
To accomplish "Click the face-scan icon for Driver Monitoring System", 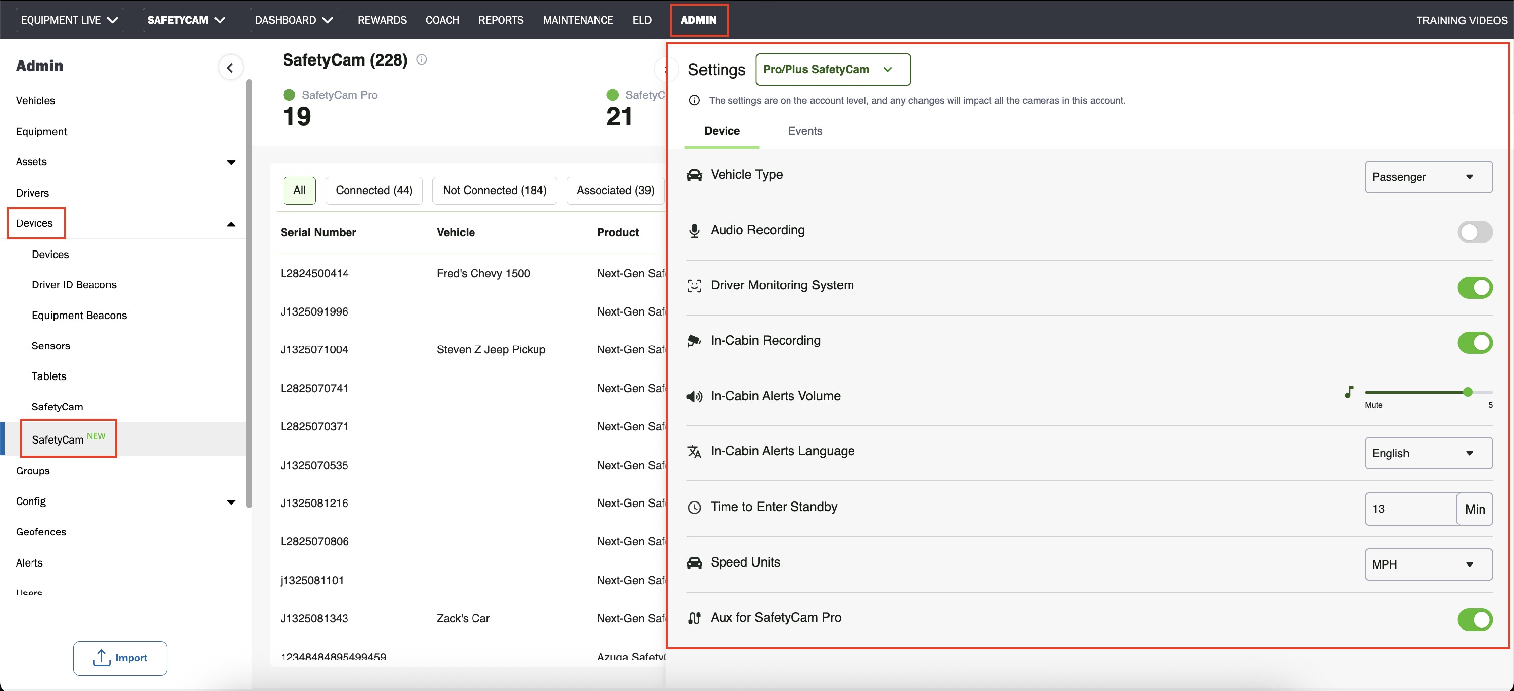I will pyautogui.click(x=694, y=286).
